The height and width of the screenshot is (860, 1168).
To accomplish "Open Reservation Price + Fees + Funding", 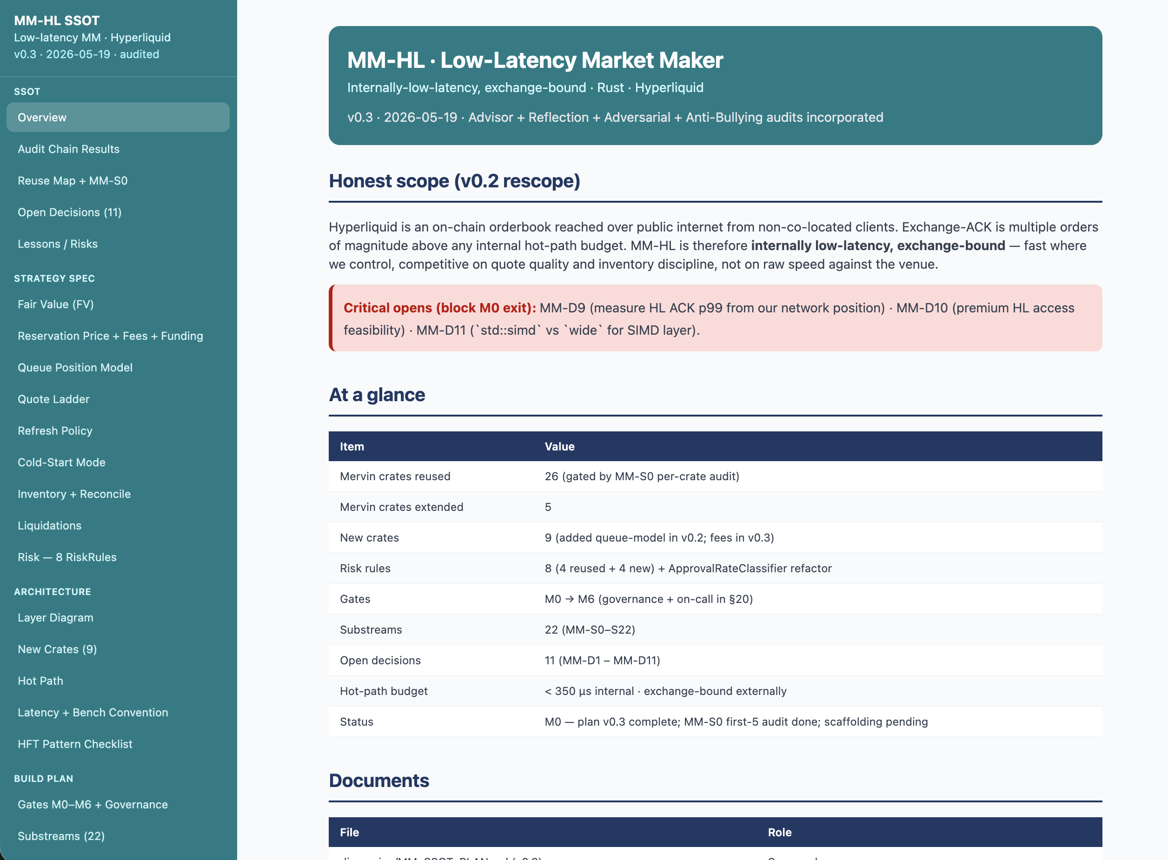I will point(118,336).
